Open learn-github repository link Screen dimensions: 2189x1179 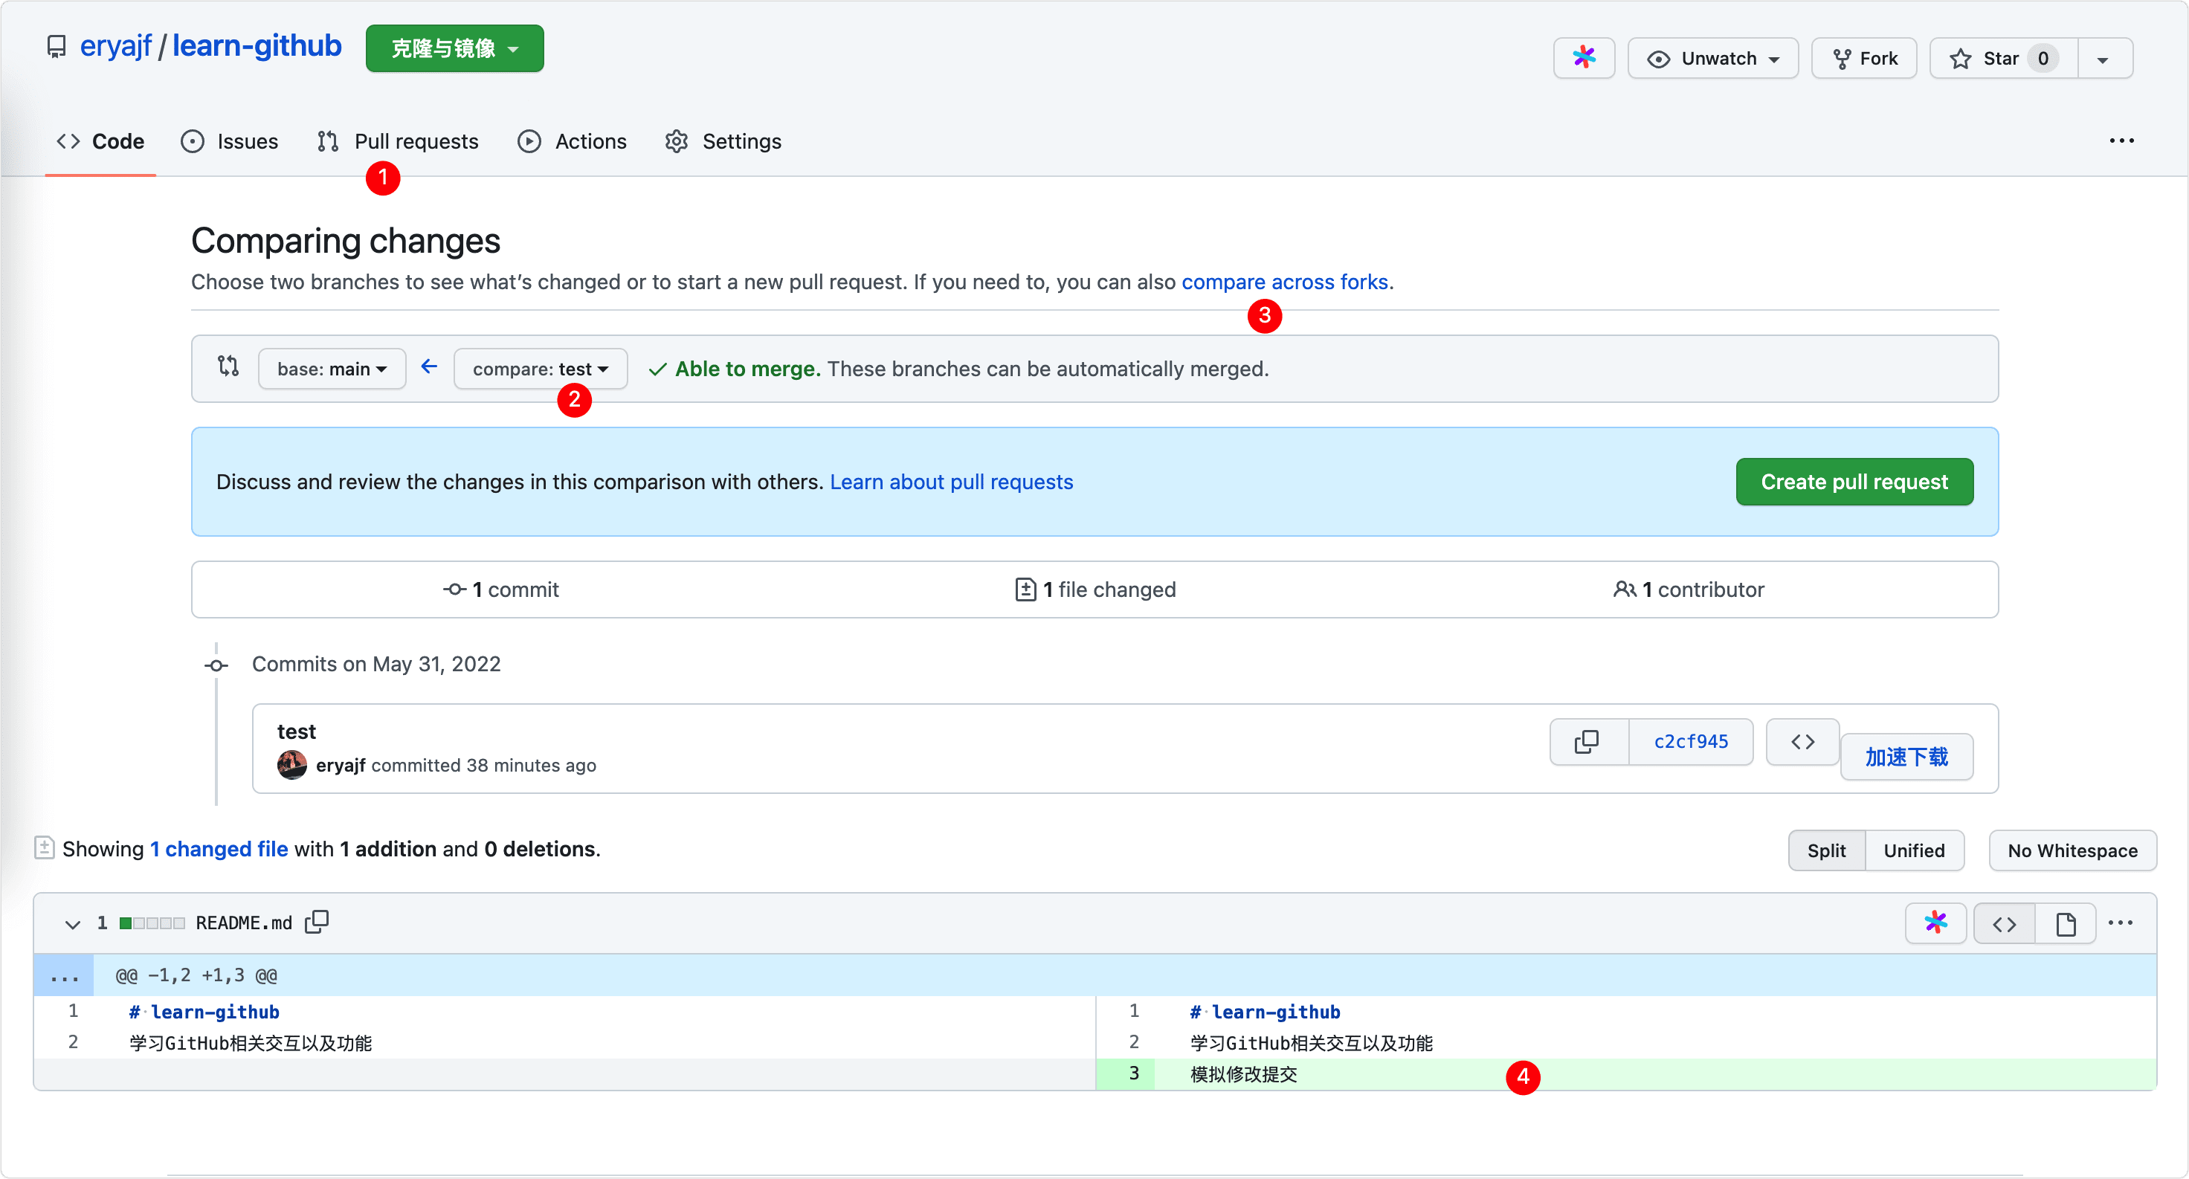click(x=257, y=46)
